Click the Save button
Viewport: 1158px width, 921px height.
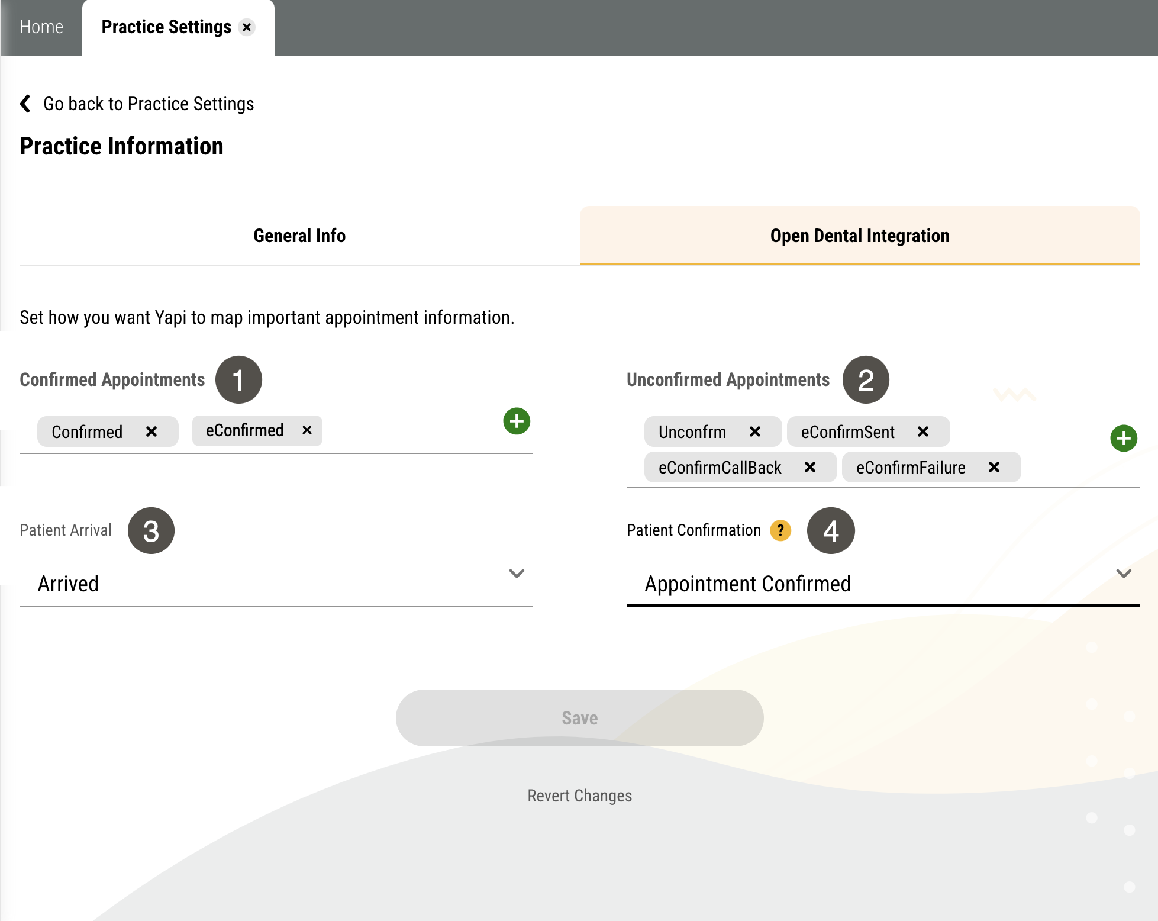click(x=579, y=717)
